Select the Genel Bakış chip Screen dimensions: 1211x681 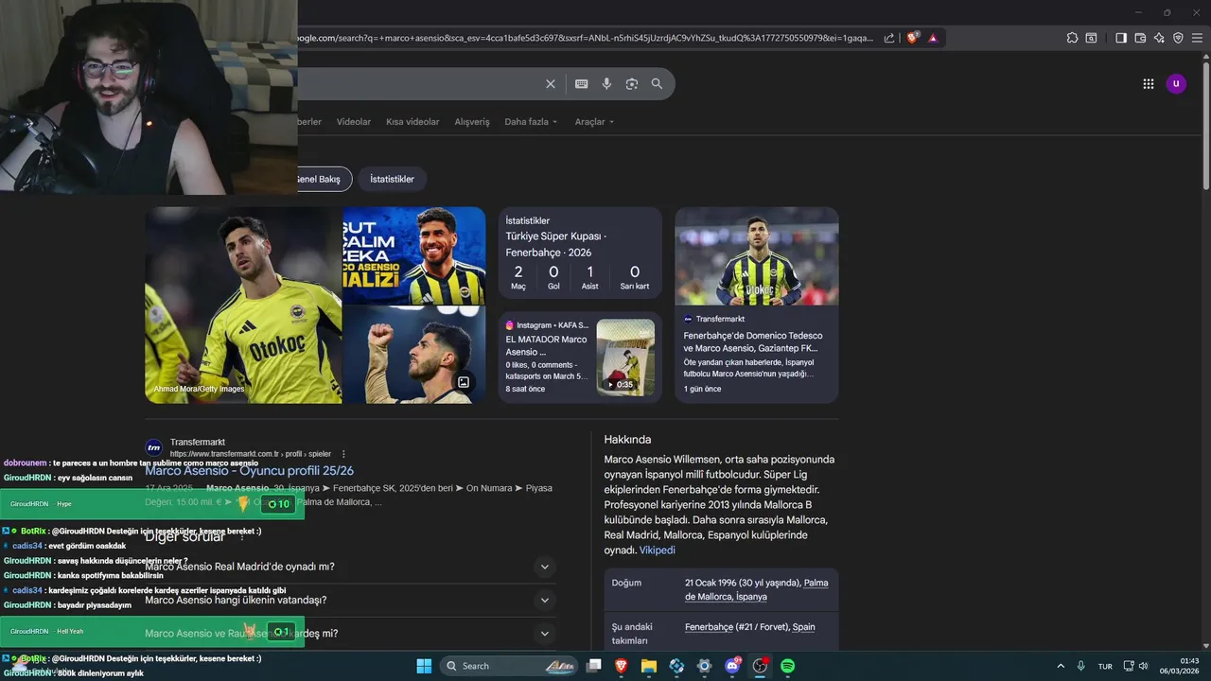tap(324, 179)
